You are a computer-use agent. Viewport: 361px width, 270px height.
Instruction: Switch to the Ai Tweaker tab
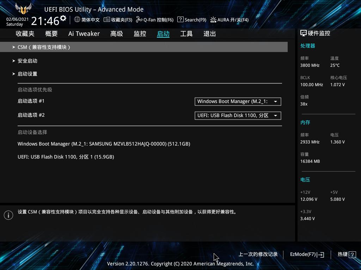[84, 33]
